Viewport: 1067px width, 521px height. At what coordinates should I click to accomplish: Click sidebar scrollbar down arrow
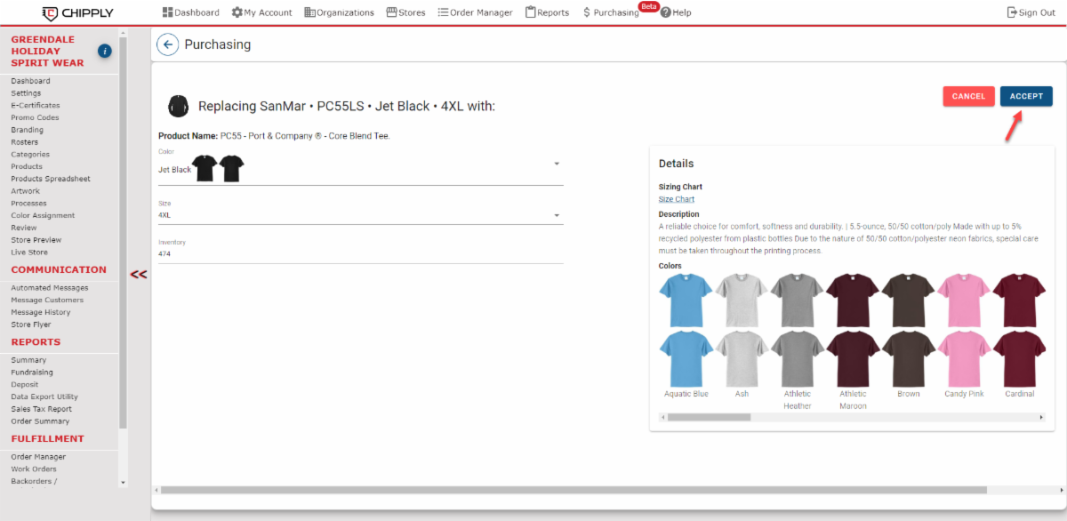click(x=123, y=482)
